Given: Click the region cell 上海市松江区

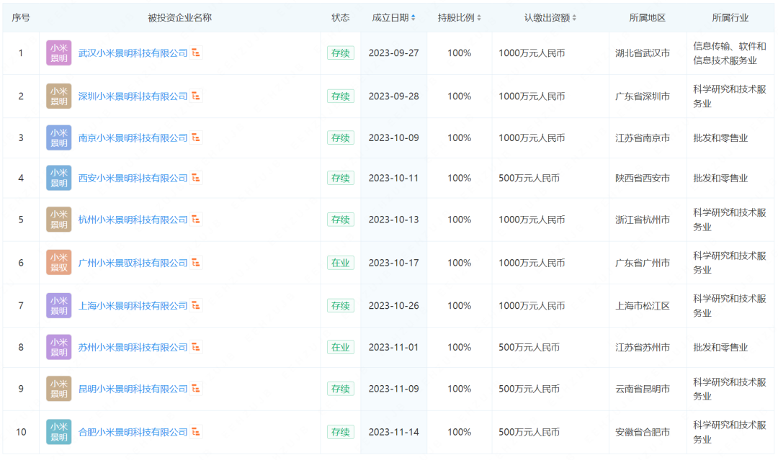Looking at the screenshot, I should (643, 306).
